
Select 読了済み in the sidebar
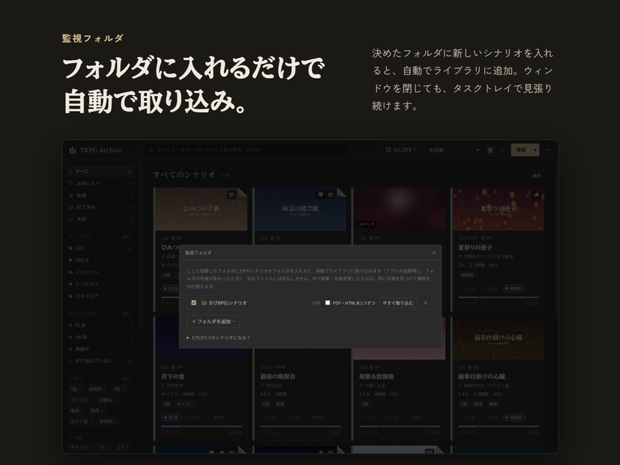click(101, 207)
